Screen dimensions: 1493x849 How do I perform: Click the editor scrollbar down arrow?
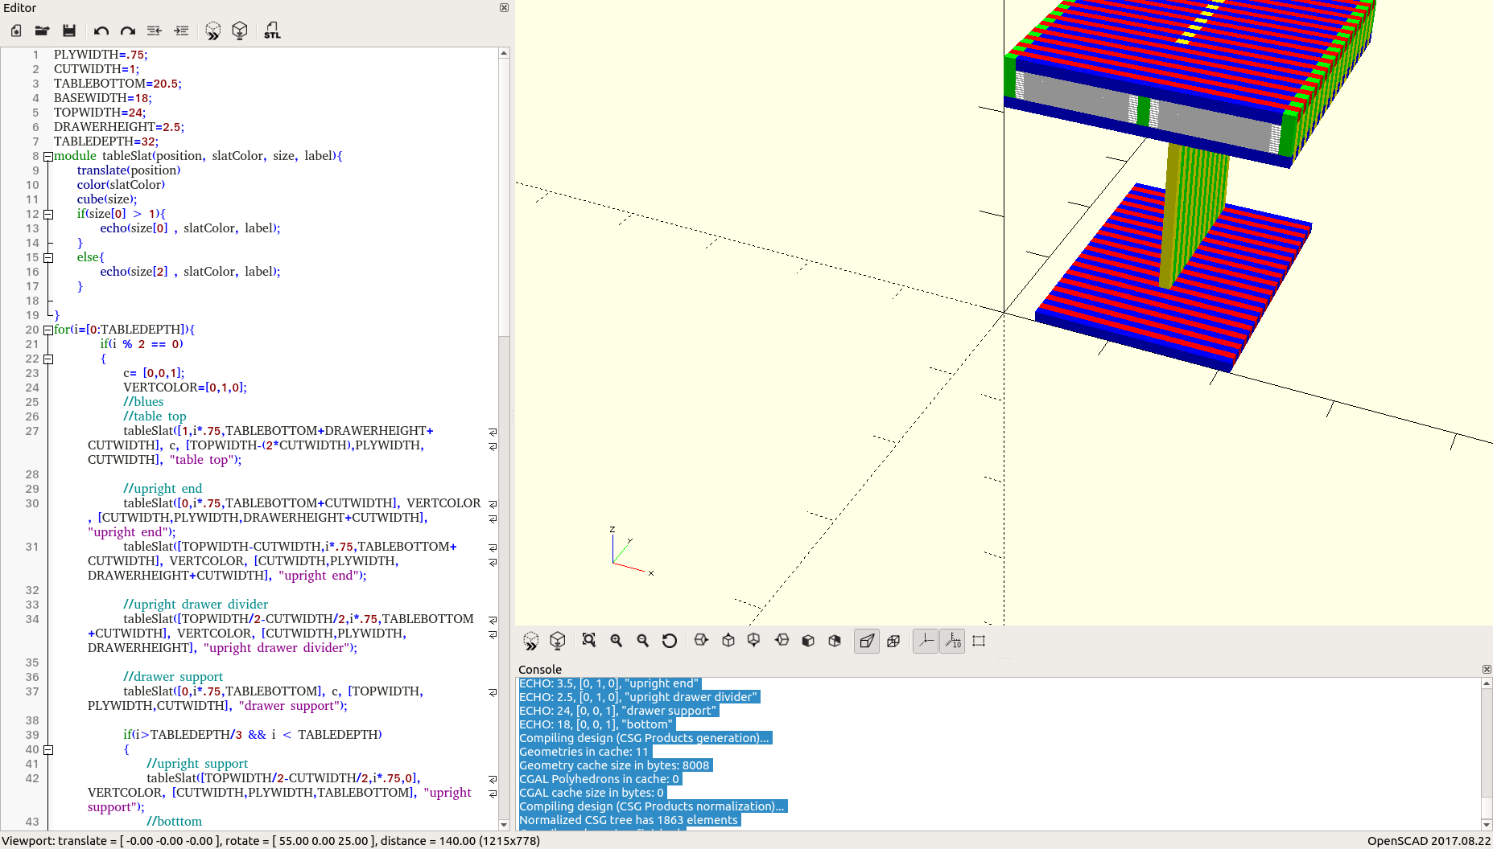pyautogui.click(x=504, y=824)
